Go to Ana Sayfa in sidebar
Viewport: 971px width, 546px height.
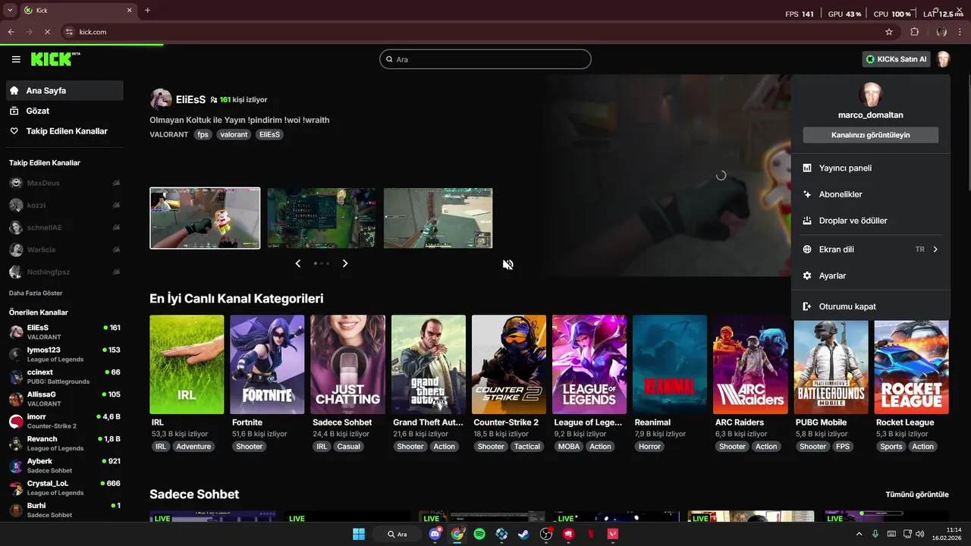tap(64, 90)
